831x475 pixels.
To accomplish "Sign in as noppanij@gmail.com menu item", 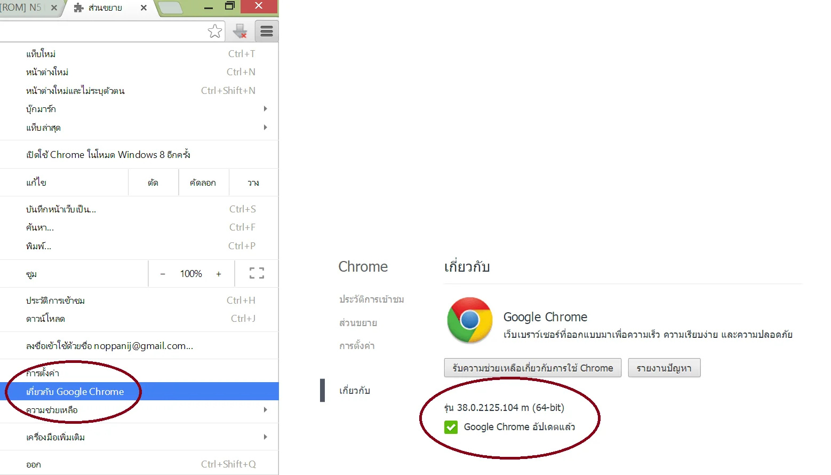I will tap(139, 346).
